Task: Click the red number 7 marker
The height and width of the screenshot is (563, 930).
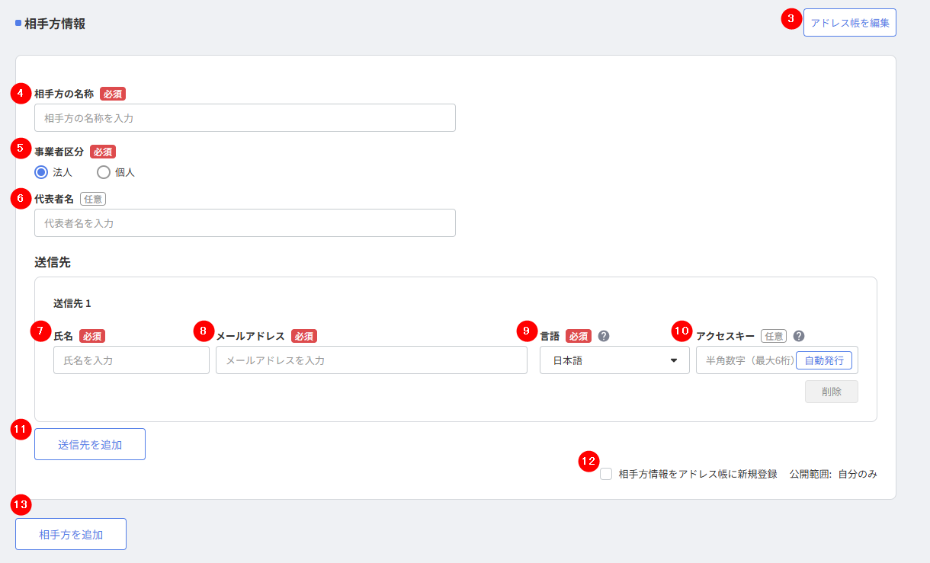Action: (41, 331)
